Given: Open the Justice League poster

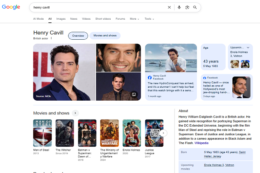Looking at the screenshot, I should pos(154,133).
